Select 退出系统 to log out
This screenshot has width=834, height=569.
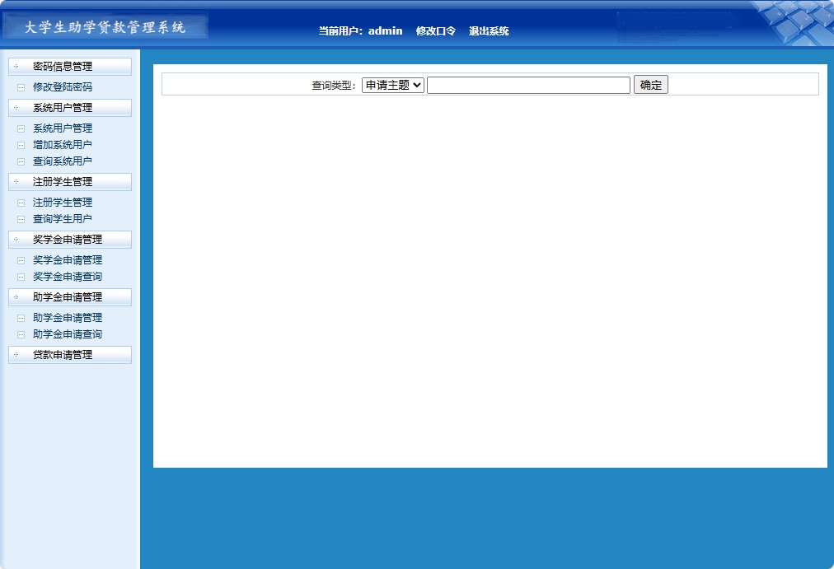490,30
